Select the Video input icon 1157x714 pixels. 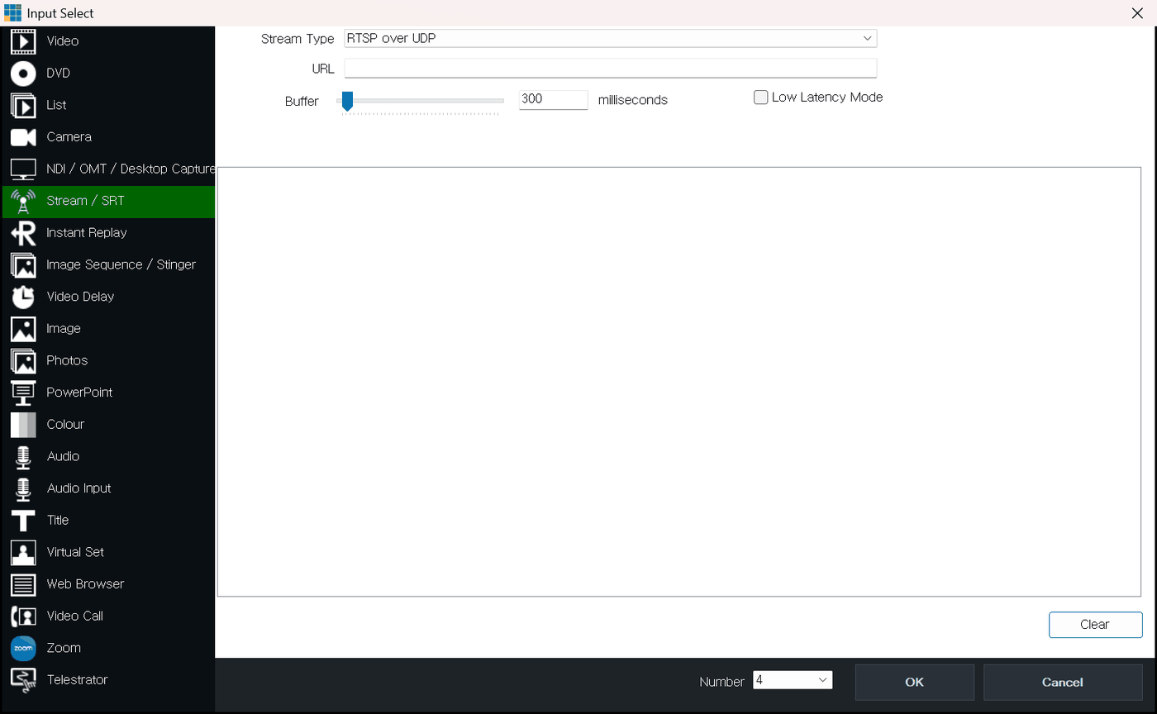pyautogui.click(x=23, y=40)
